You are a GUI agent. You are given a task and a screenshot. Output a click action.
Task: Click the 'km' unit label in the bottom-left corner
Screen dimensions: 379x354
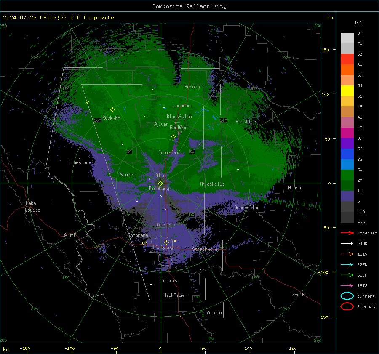tap(6, 349)
